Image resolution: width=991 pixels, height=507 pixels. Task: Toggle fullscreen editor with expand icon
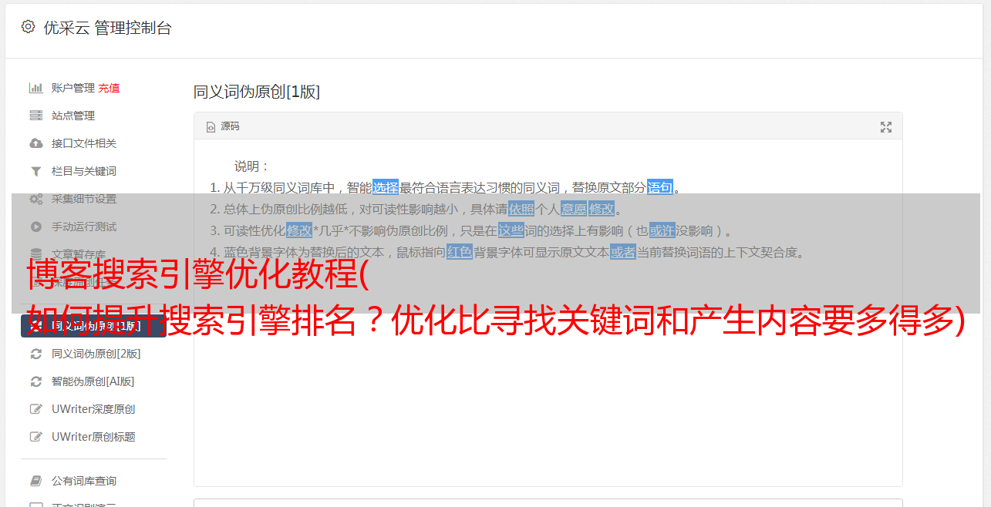point(886,127)
